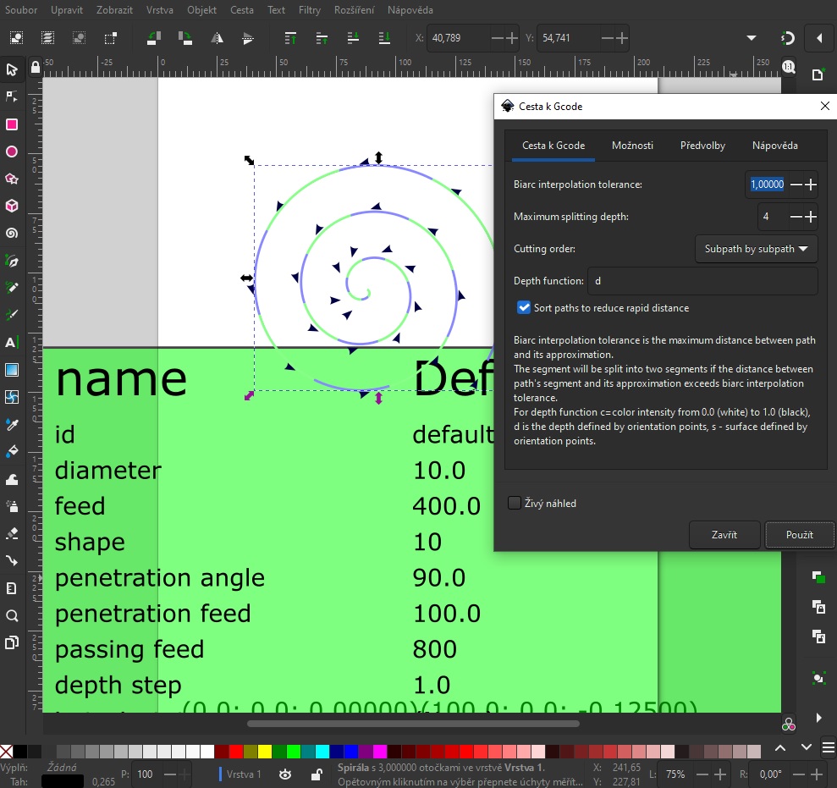837x788 pixels.
Task: Open the palette options menu
Action: click(x=828, y=747)
